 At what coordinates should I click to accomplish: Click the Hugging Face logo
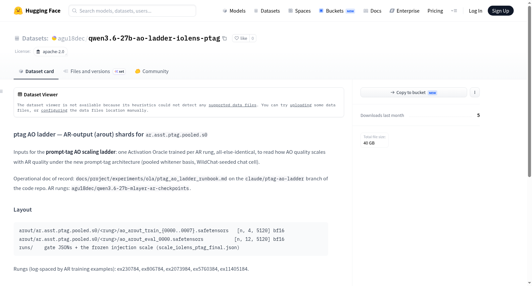coord(37,11)
